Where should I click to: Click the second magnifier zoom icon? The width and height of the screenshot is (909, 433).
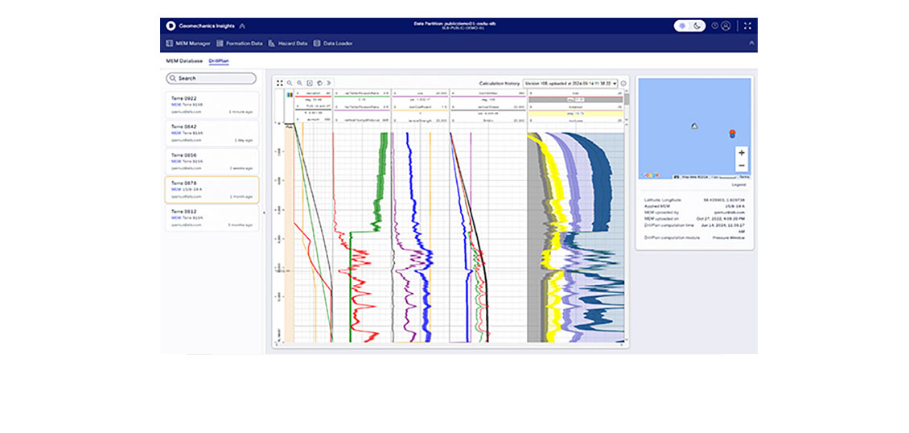(x=299, y=83)
